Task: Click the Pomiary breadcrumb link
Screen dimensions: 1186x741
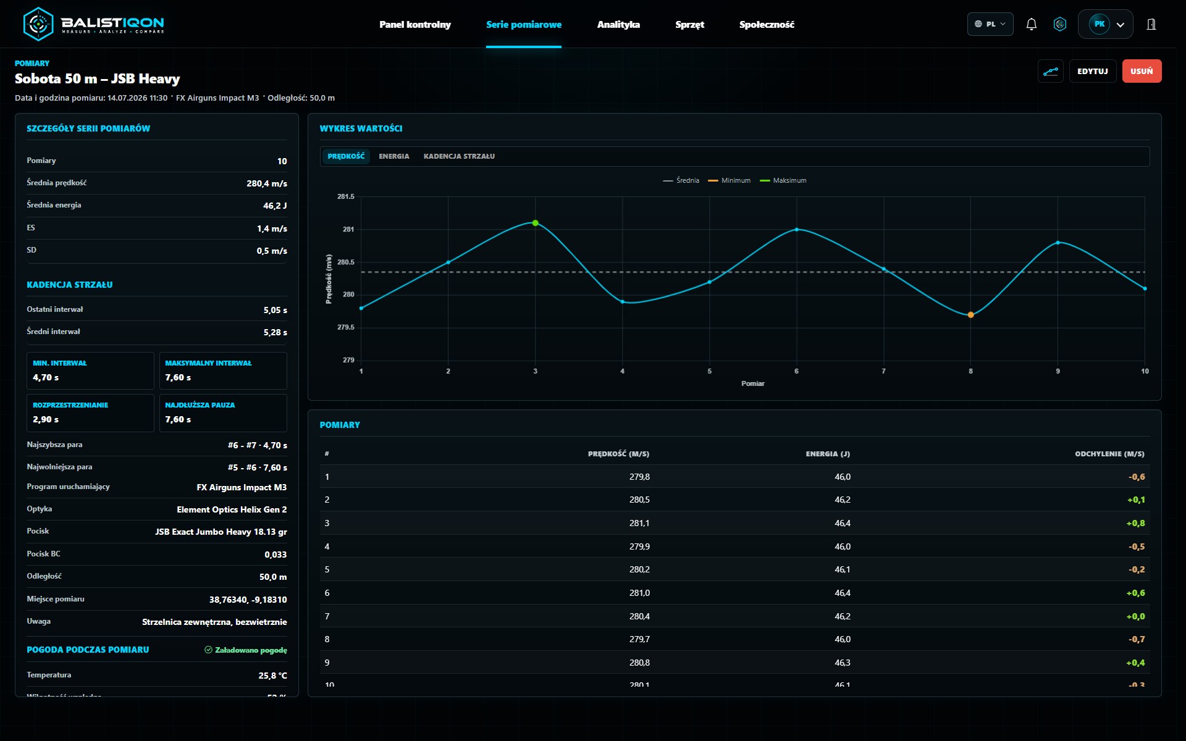Action: tap(32, 63)
